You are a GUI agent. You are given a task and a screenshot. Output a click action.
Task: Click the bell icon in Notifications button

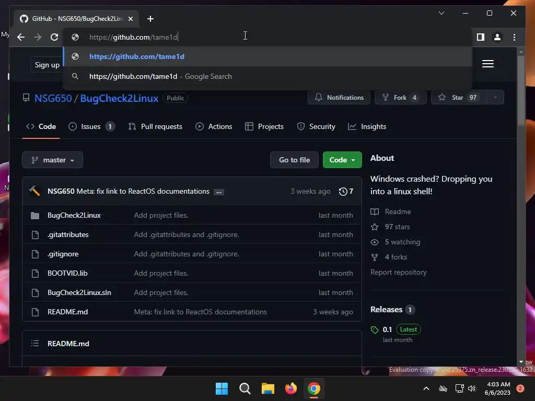[x=319, y=98]
